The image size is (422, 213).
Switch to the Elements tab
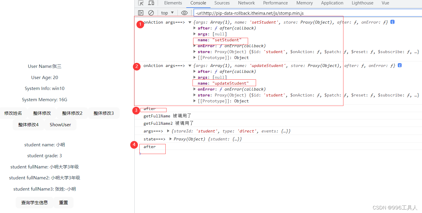click(173, 3)
